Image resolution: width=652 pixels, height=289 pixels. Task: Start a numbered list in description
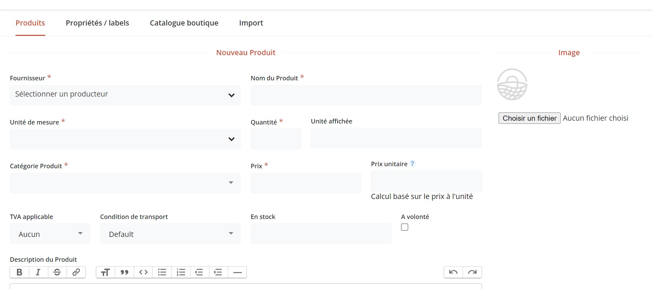pyautogui.click(x=181, y=272)
